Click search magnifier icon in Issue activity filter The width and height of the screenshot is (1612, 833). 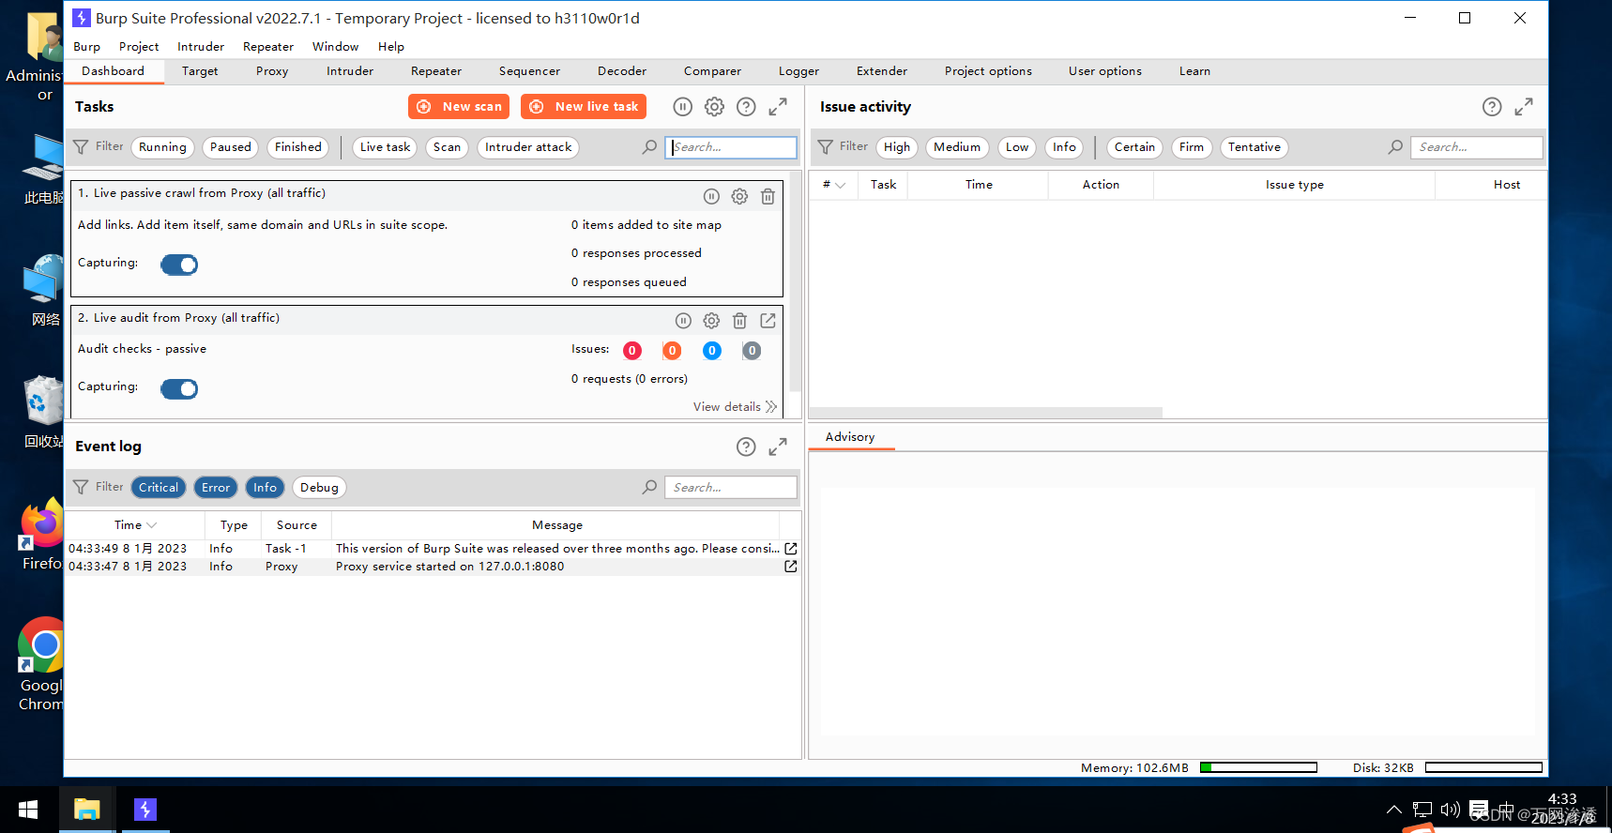point(1395,147)
